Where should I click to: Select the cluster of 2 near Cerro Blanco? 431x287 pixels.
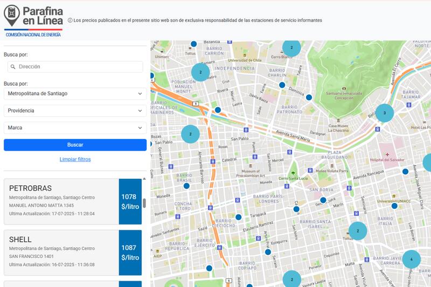tap(291, 47)
